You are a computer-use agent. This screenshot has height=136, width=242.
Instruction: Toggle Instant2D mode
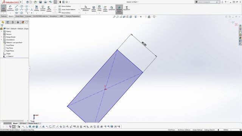(x=112, y=8)
